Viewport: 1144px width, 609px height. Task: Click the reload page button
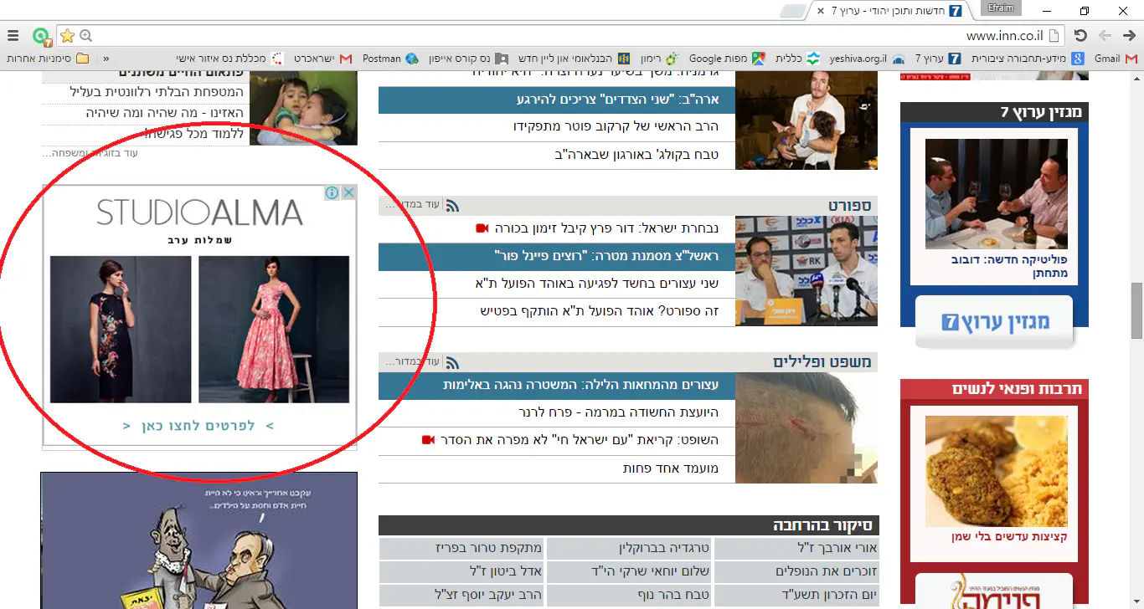tap(1080, 36)
